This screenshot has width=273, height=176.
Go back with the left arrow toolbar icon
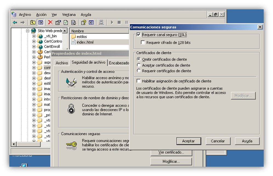click(x=15, y=22)
